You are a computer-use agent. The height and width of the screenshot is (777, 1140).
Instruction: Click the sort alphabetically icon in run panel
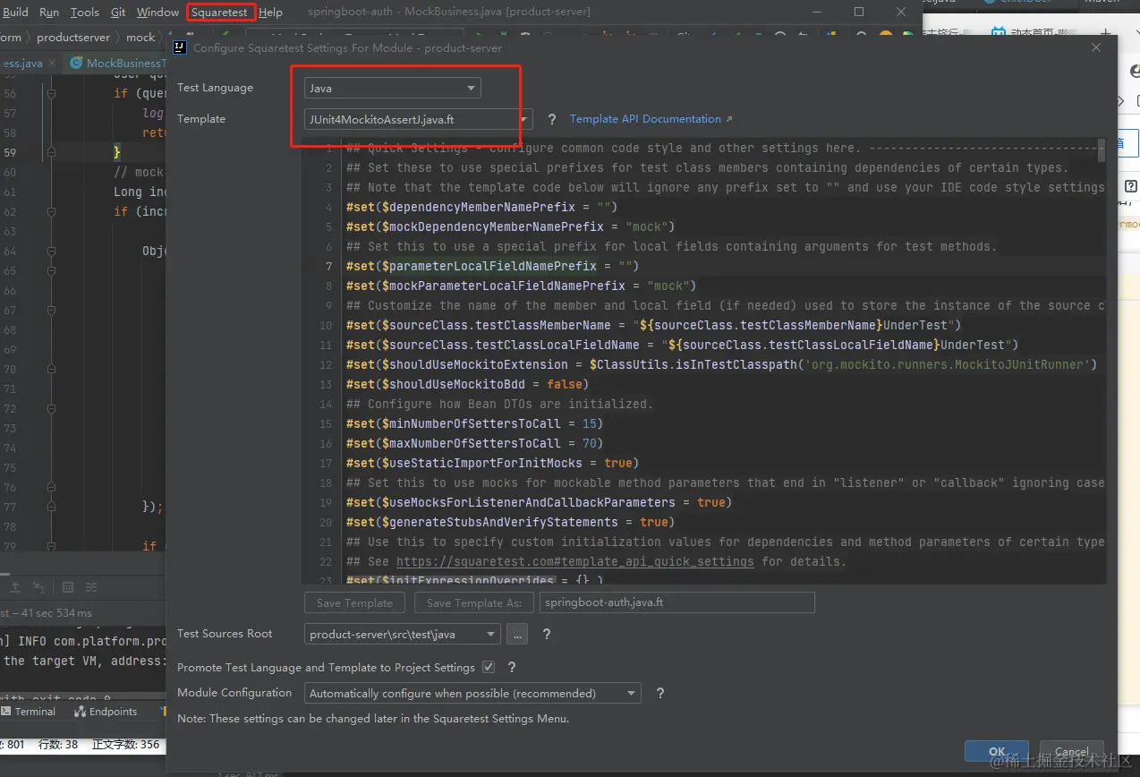click(39, 587)
